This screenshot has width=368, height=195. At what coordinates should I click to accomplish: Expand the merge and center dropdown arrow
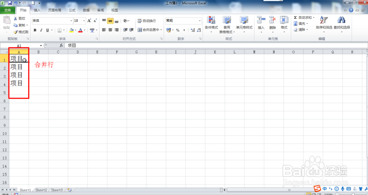[161, 30]
